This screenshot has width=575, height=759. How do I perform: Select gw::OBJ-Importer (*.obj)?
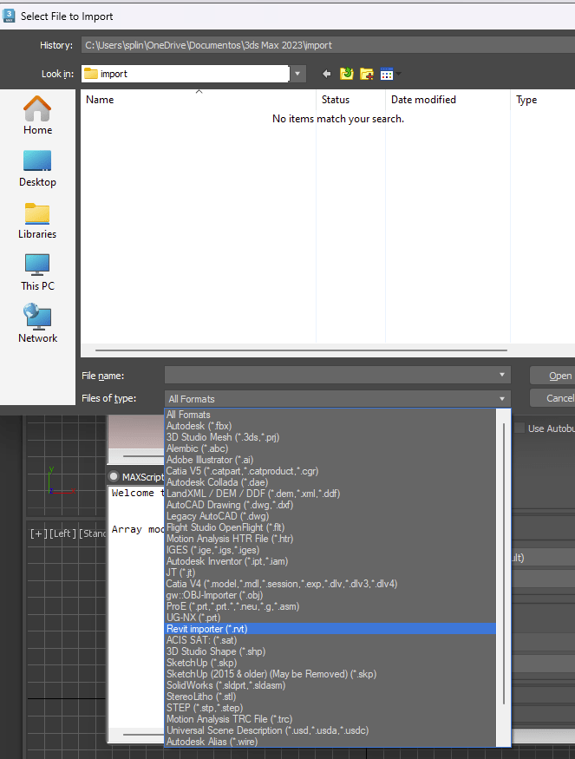(x=331, y=595)
